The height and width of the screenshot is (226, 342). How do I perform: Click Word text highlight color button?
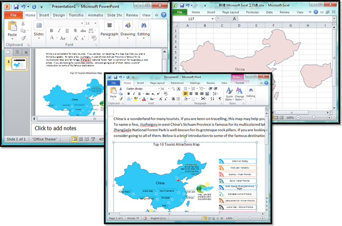(x=136, y=99)
